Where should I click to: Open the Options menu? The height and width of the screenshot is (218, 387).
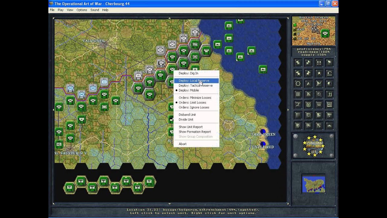82,10
